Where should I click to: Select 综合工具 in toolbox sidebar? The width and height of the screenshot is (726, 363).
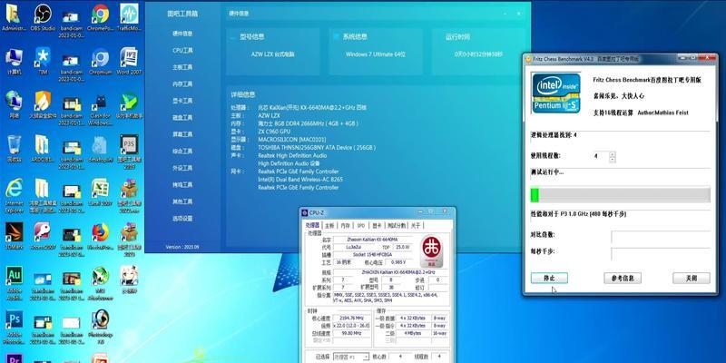pos(182,151)
